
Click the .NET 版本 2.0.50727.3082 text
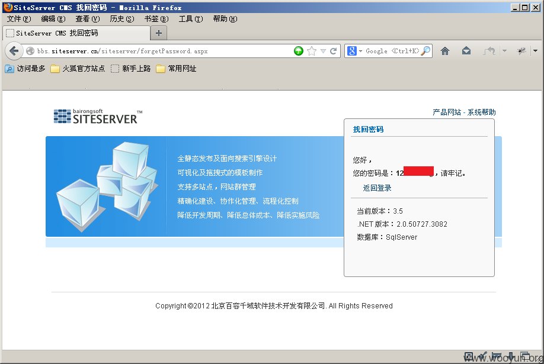point(402,224)
